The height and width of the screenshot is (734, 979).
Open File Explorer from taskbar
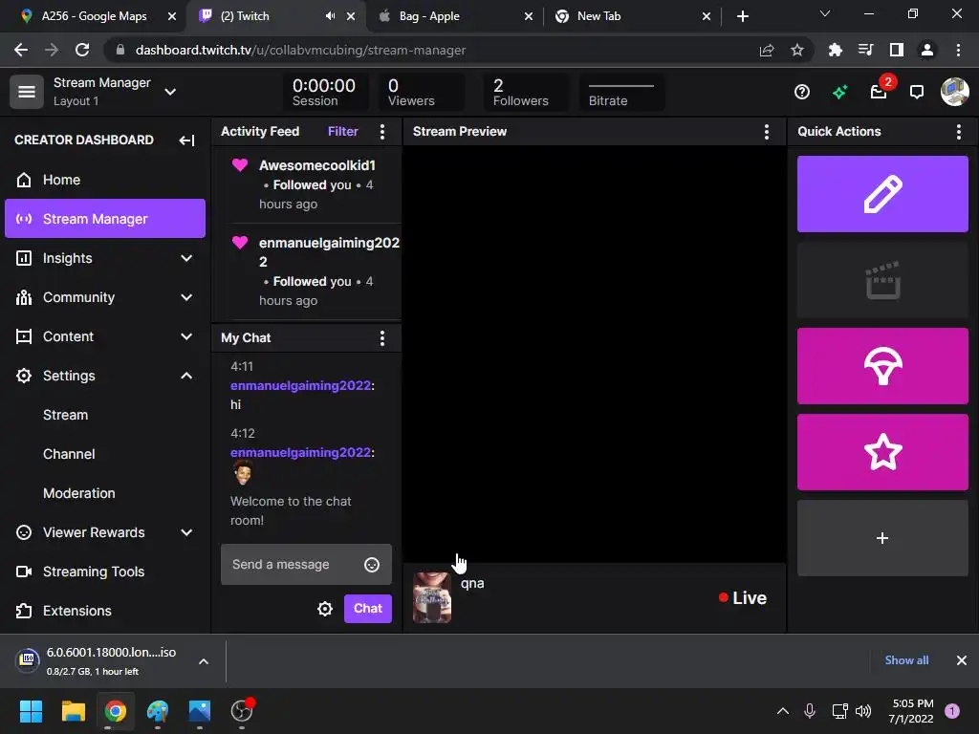click(x=73, y=711)
